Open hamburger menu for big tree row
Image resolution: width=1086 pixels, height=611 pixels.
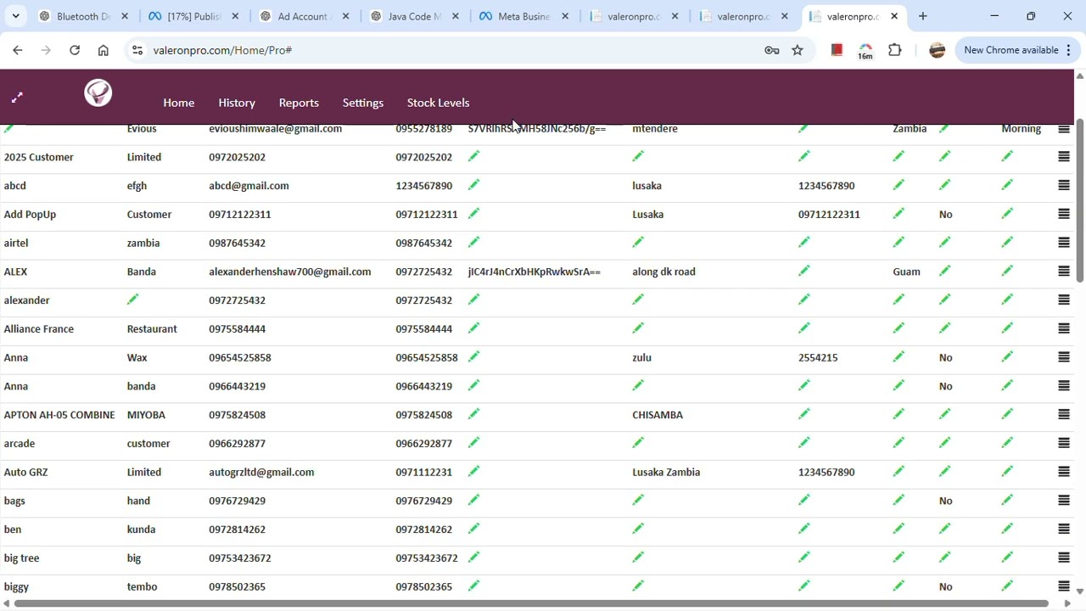point(1064,558)
